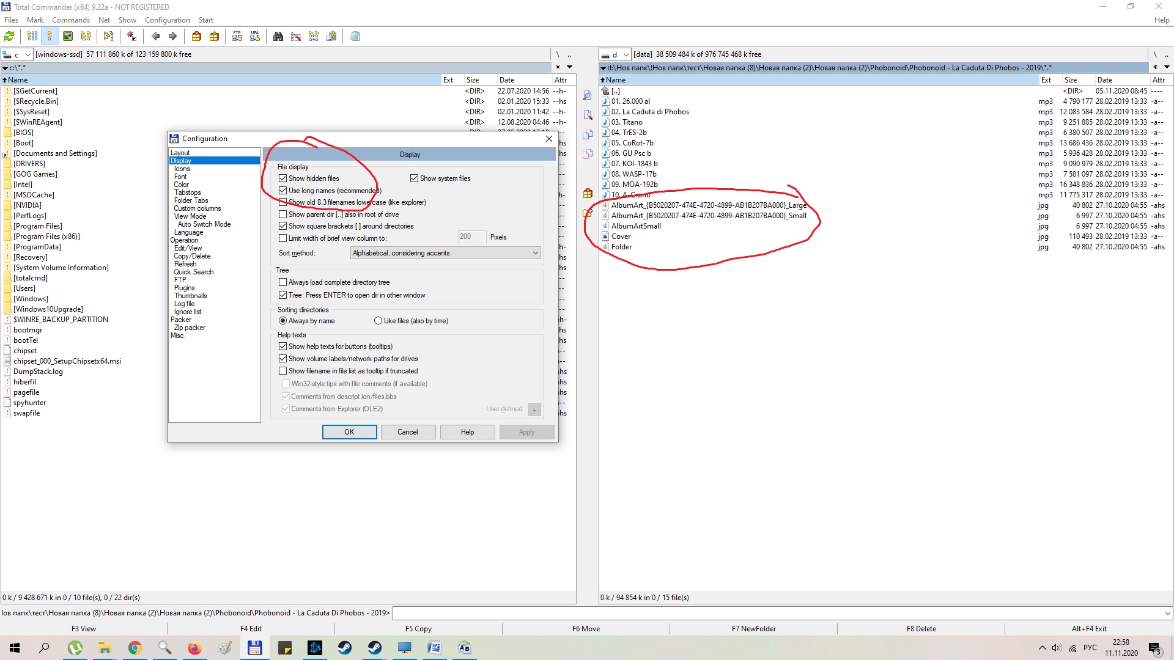Viewport: 1174px width, 660px height.
Task: Open uTorrent from the taskbar
Action: pyautogui.click(x=75, y=648)
